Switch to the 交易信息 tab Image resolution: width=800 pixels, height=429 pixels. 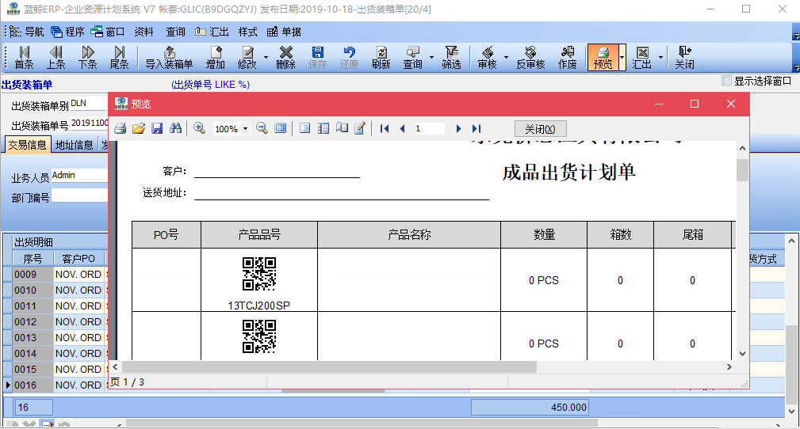[x=27, y=145]
